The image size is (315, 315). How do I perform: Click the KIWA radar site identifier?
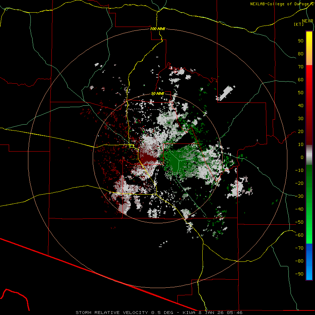click(x=189, y=313)
